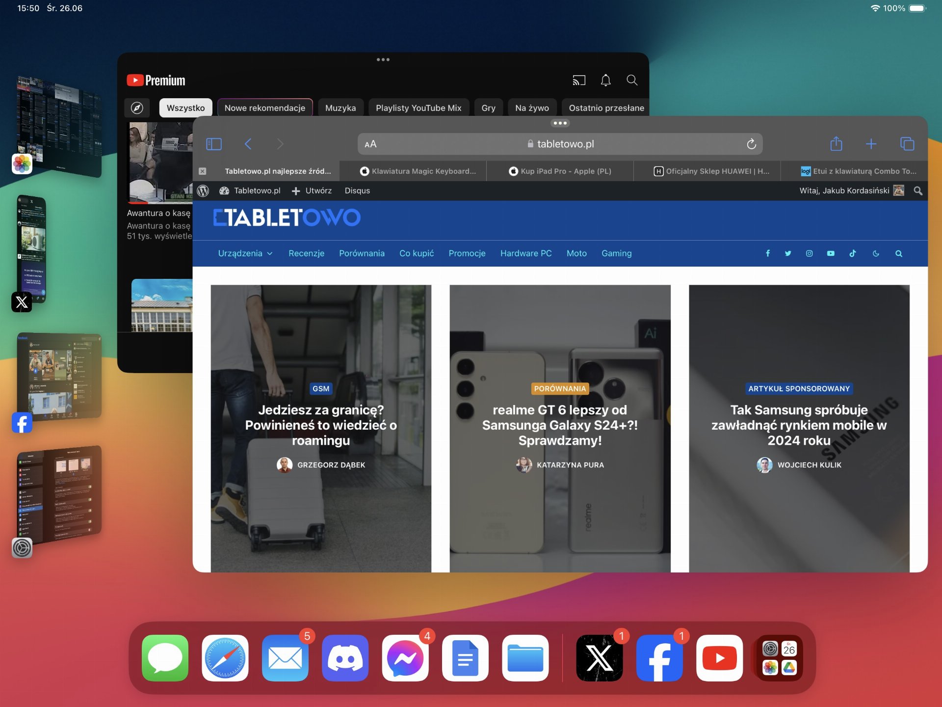Expand the Urządzenia menu
942x707 pixels.
coord(245,253)
